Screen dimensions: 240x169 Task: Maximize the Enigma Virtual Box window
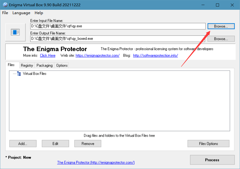[x=217, y=5]
